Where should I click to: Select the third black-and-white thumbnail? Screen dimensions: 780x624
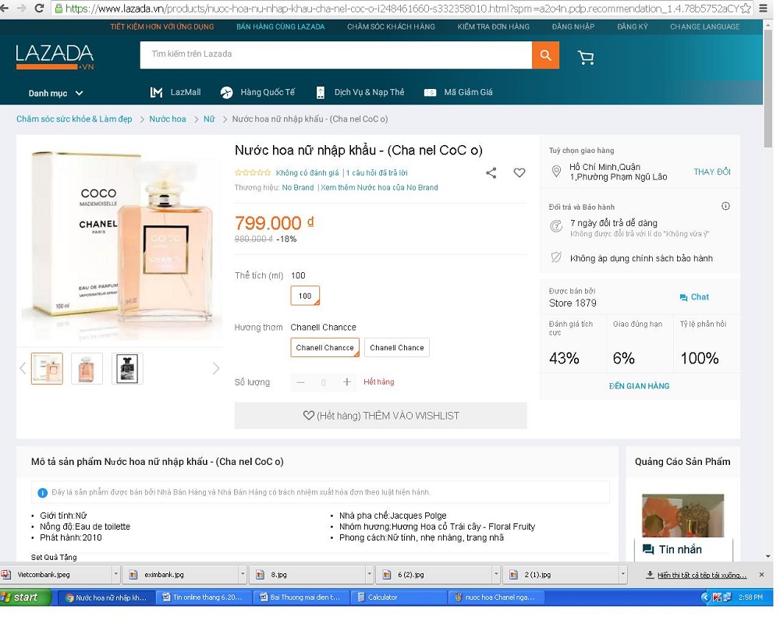pos(127,368)
